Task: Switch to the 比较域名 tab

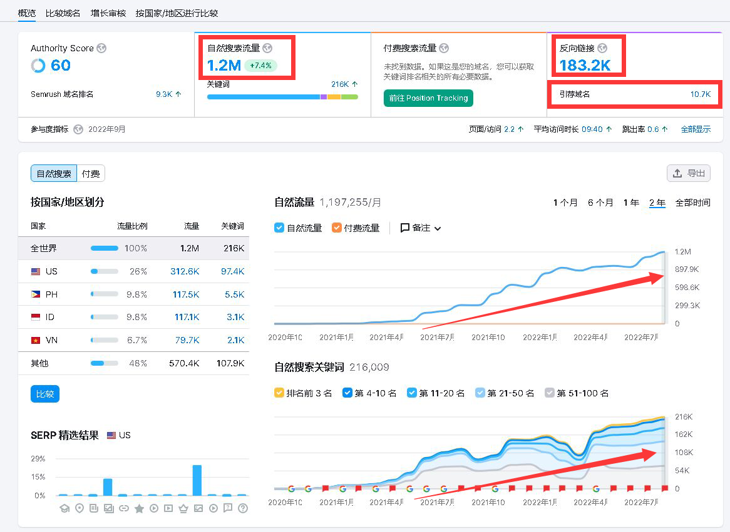Action: [63, 13]
